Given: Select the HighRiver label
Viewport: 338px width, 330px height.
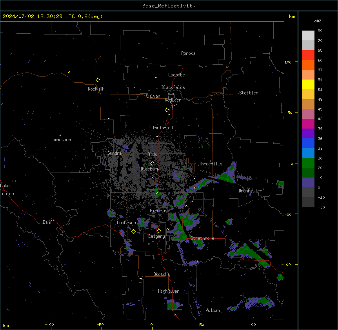Looking at the screenshot, I should click(x=169, y=291).
